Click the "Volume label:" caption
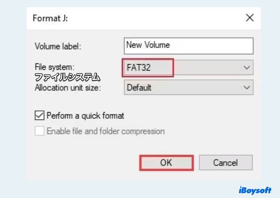The image size is (280, 198). (x=58, y=46)
